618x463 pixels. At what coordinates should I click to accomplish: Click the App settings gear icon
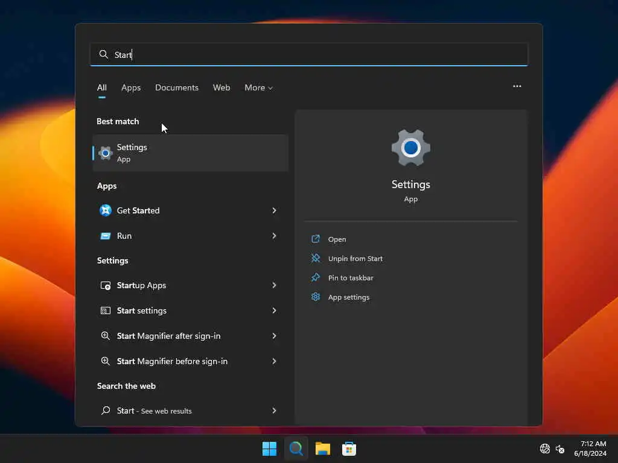click(x=316, y=297)
